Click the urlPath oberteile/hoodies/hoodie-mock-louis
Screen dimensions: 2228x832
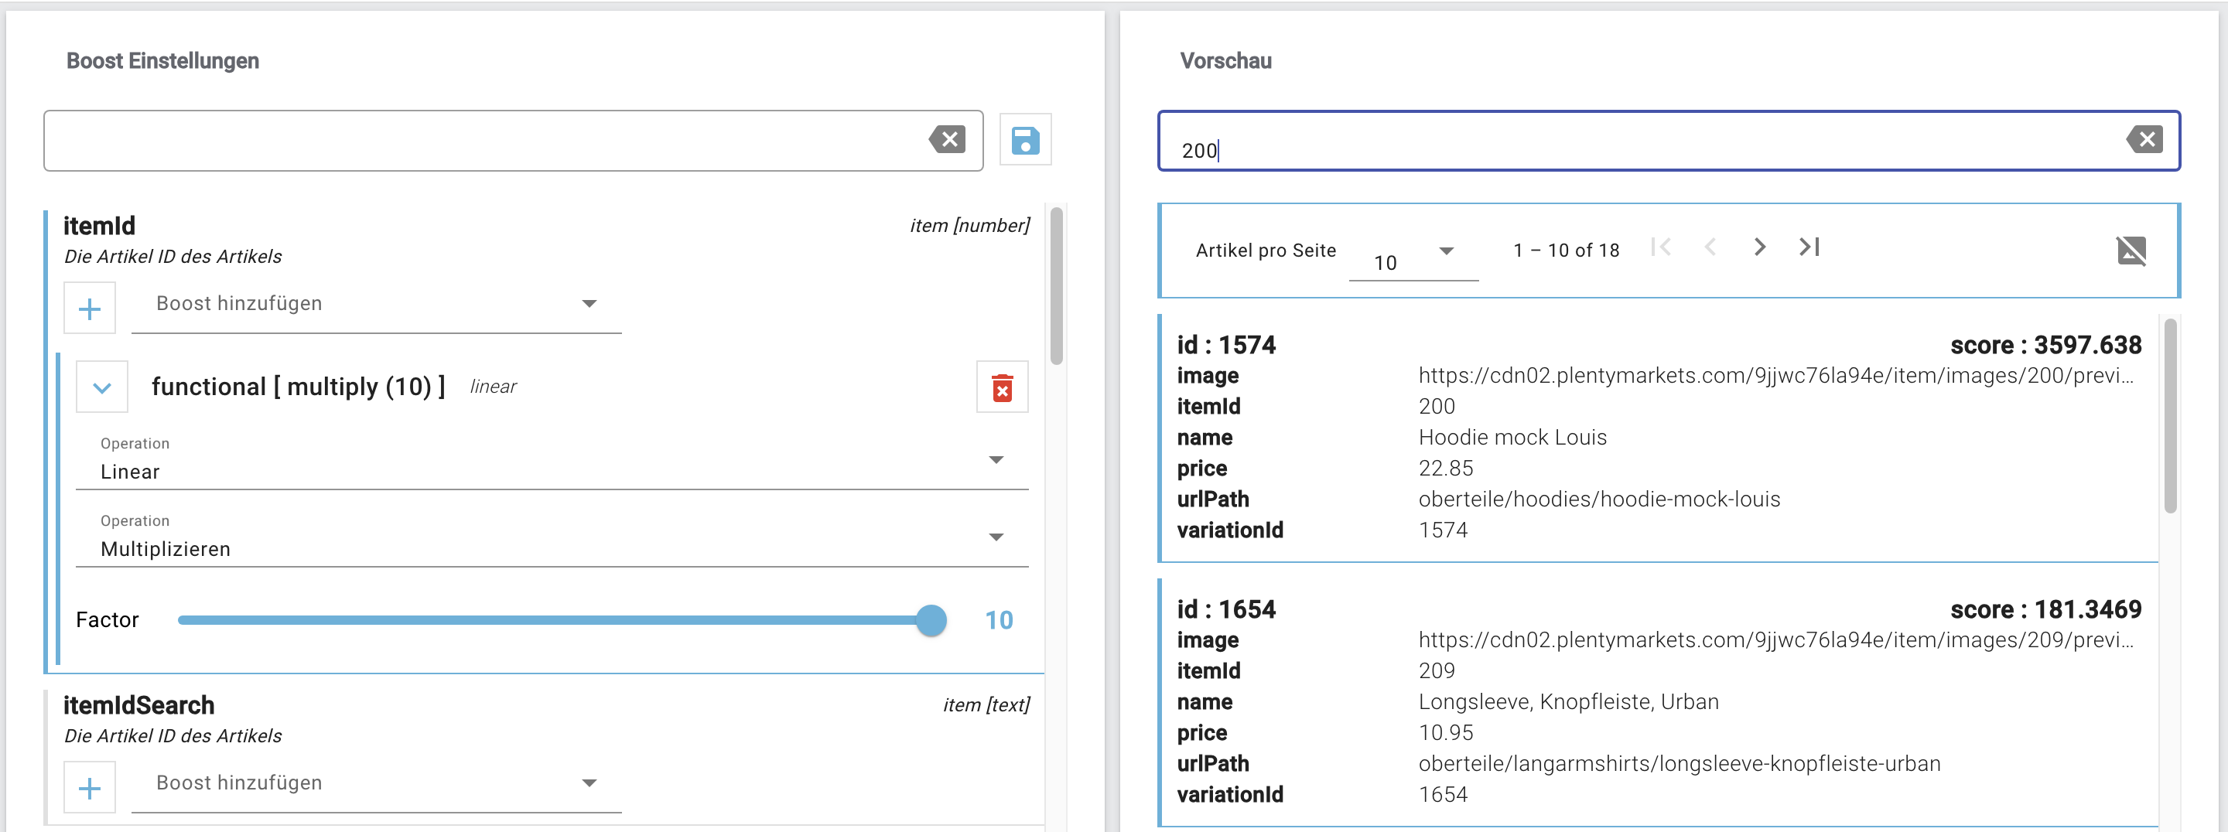pyautogui.click(x=1599, y=499)
